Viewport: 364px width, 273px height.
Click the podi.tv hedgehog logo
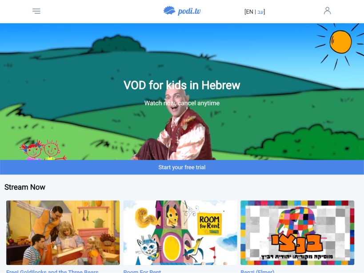click(x=169, y=11)
